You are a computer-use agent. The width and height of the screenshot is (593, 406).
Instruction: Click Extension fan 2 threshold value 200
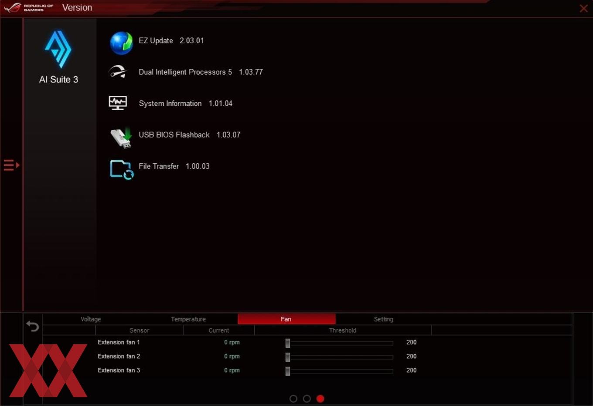411,356
